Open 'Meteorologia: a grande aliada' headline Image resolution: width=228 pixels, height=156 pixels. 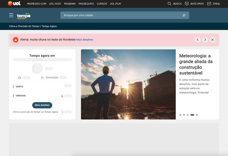pyautogui.click(x=196, y=64)
